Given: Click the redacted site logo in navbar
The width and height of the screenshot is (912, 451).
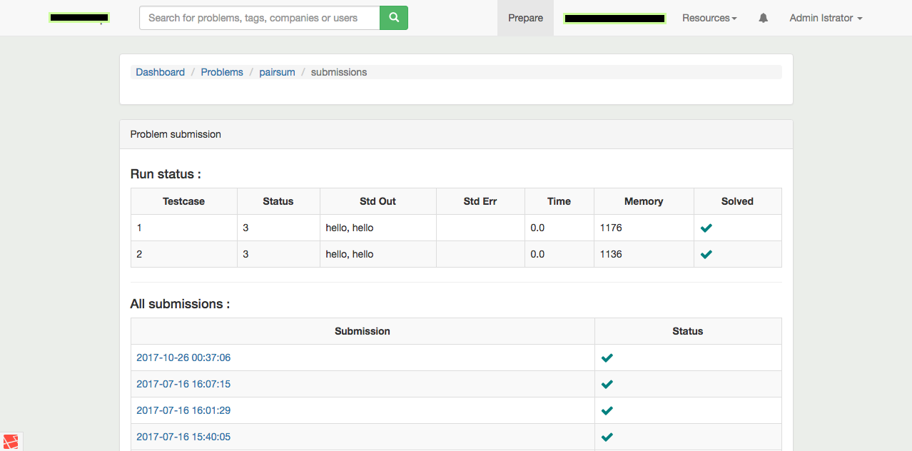Looking at the screenshot, I should coord(78,17).
